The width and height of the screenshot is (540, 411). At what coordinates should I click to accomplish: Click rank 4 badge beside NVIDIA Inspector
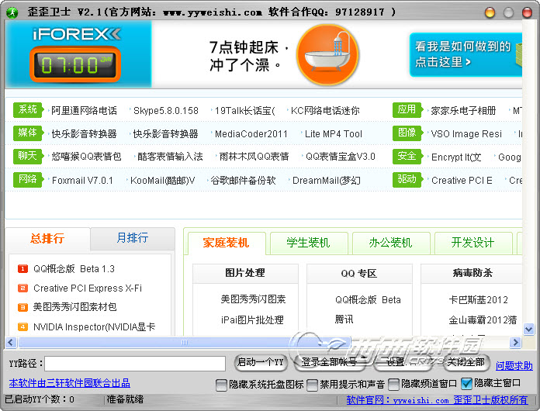pos(22,326)
